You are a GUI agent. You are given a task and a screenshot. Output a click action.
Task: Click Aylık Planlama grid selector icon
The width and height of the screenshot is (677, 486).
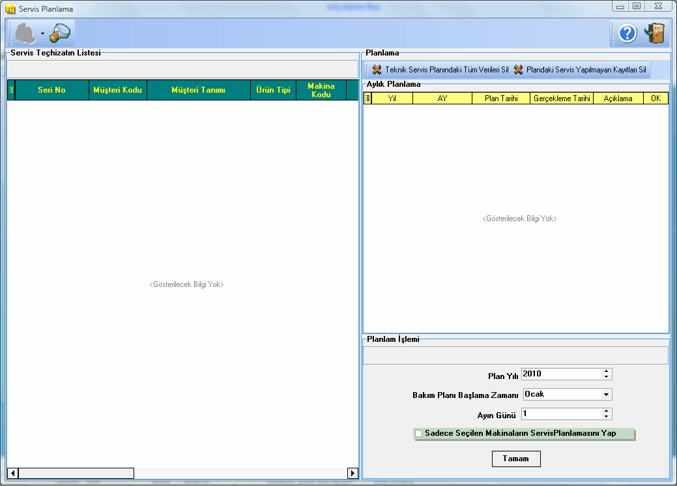point(367,99)
